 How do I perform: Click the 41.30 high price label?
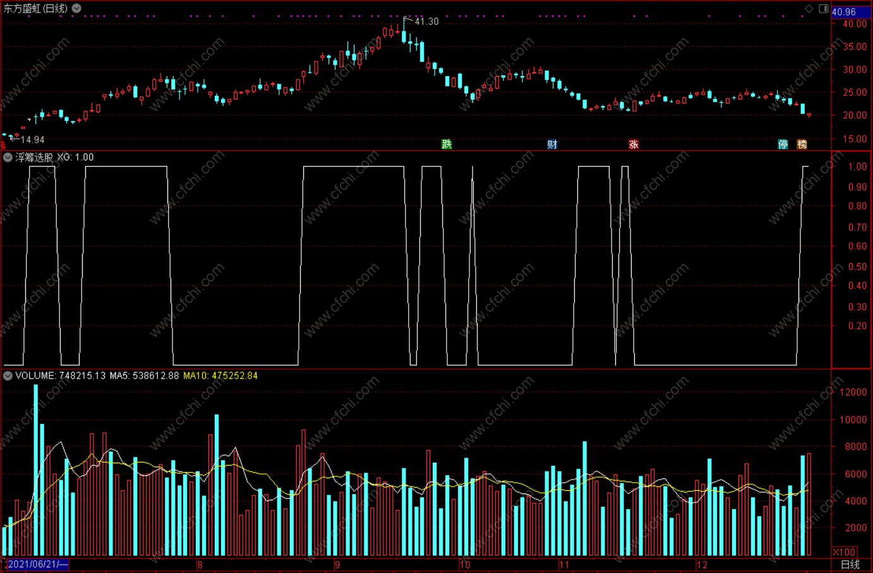426,21
